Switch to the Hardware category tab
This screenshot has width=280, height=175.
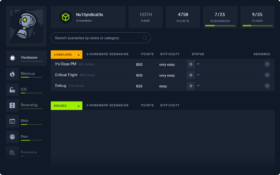click(26, 58)
